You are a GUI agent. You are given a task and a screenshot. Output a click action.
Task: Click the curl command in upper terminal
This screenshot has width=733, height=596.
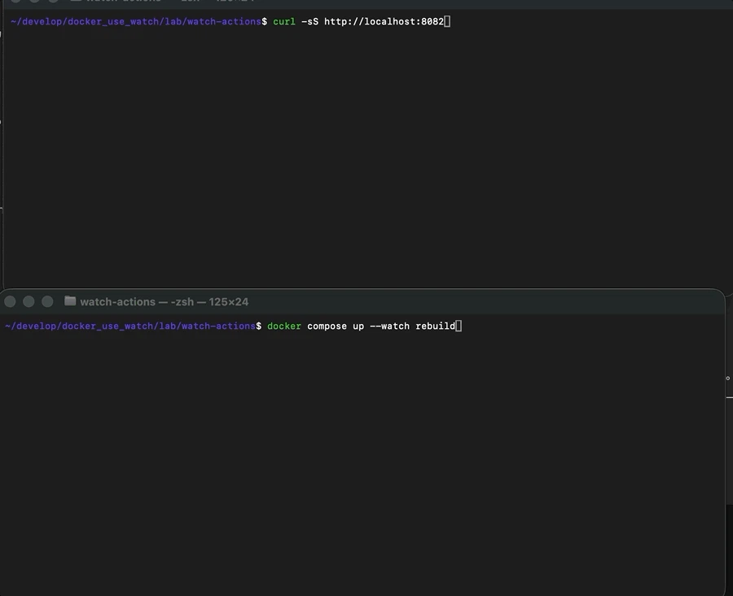[284, 21]
